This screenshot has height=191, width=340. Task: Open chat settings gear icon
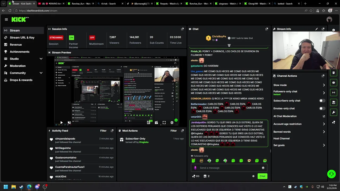(x=253, y=176)
